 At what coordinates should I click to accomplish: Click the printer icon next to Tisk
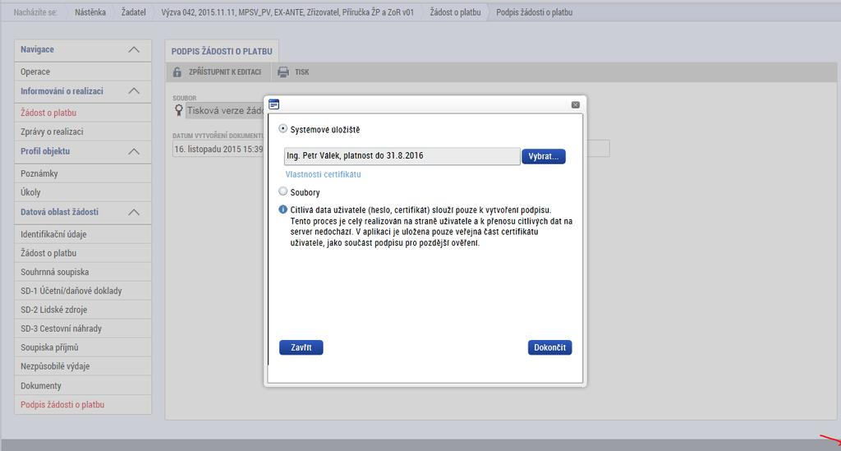click(x=283, y=71)
